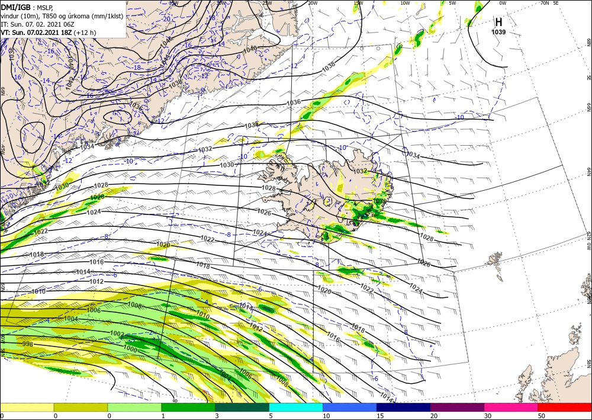
Task: Click the light green legend color segment
Action: [134, 407]
